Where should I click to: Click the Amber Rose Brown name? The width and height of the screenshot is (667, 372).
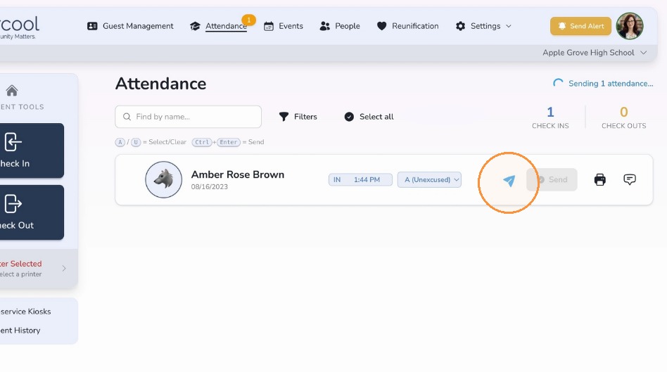click(238, 174)
